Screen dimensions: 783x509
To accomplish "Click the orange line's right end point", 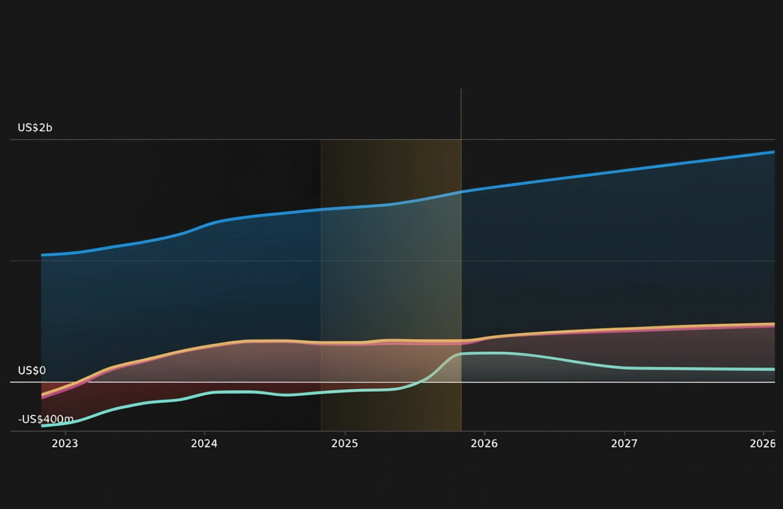I will (x=774, y=324).
